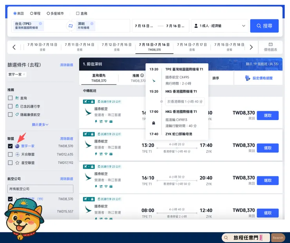Choose 7月15日-7月18日 date tab
This screenshot has width=290, height=243.
click(229, 47)
